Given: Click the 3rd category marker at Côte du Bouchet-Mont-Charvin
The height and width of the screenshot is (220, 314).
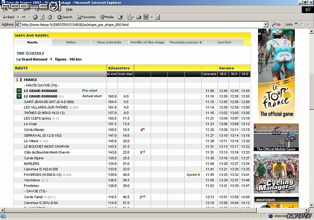Looking at the screenshot, I should 142,152.
